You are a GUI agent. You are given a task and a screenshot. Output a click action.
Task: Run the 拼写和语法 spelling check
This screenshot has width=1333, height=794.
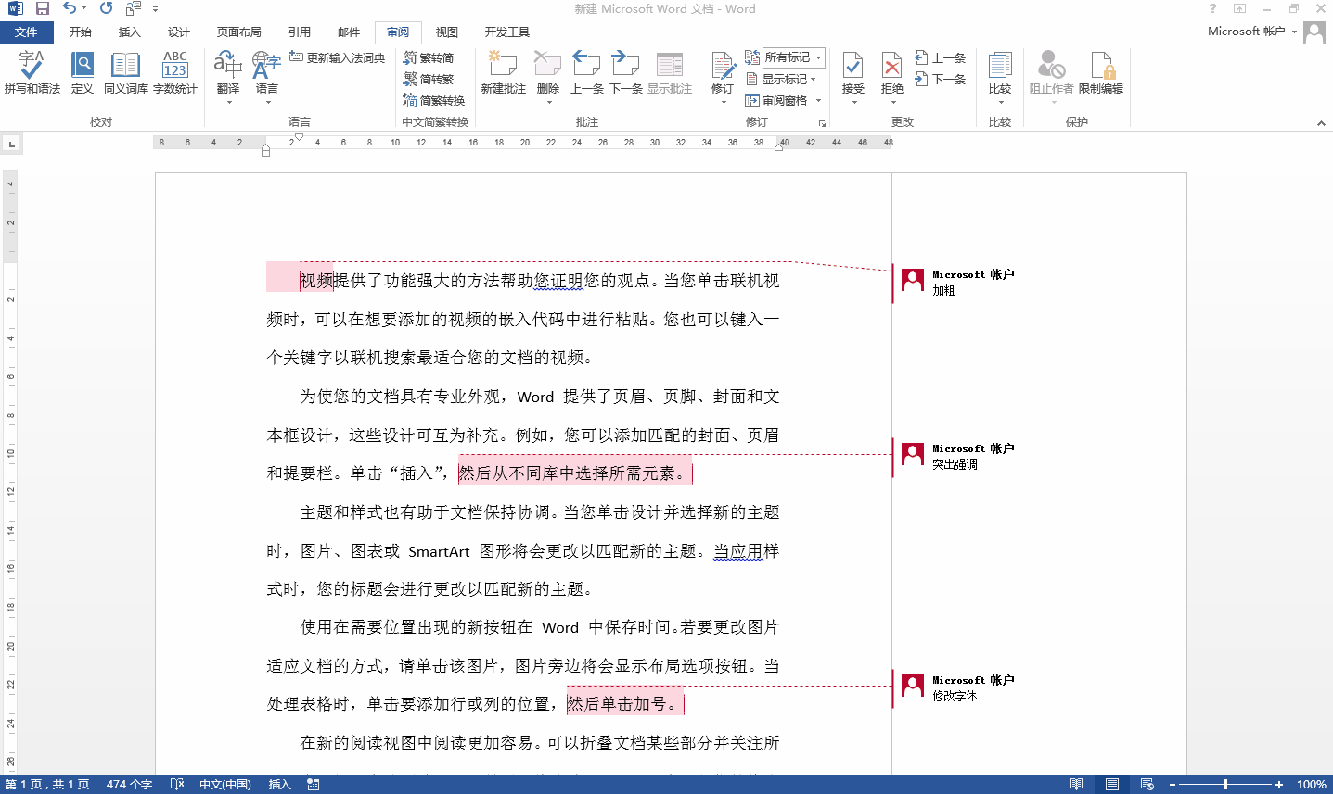[31, 74]
